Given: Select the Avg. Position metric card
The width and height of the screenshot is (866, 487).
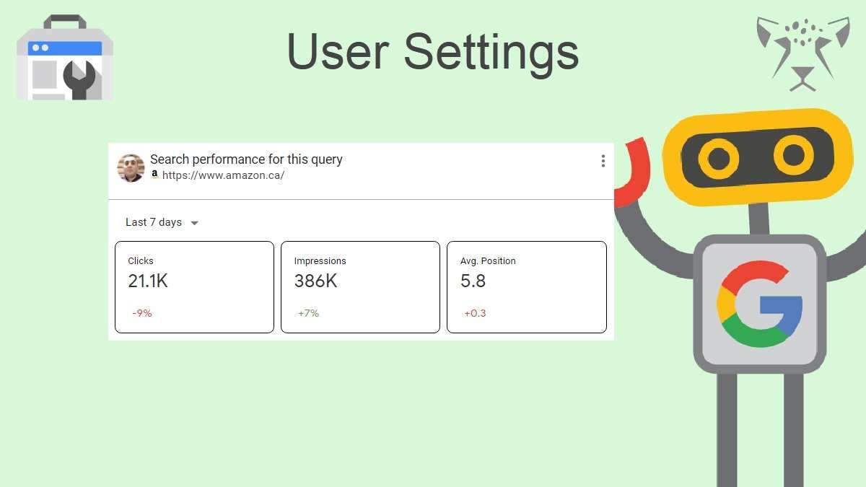Looking at the screenshot, I should coord(526,287).
